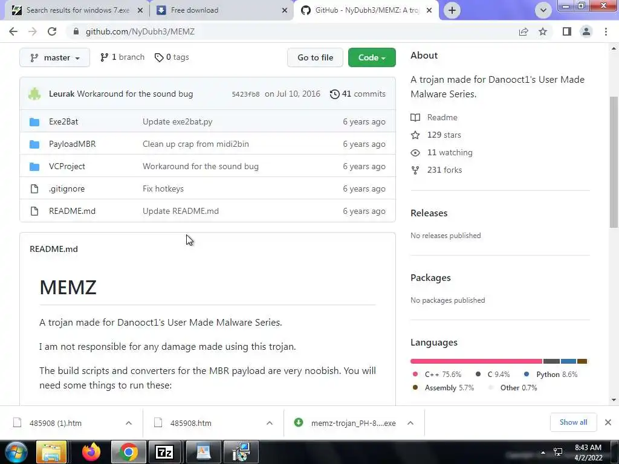Launch Firefox from the taskbar
The width and height of the screenshot is (619, 464).
click(x=91, y=452)
